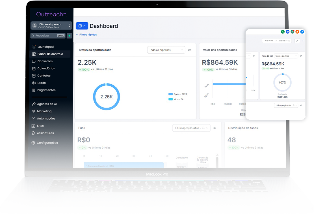This screenshot has width=314, height=214.
Task: Open Configurações at the sidebar bottom
Action: [x=47, y=143]
